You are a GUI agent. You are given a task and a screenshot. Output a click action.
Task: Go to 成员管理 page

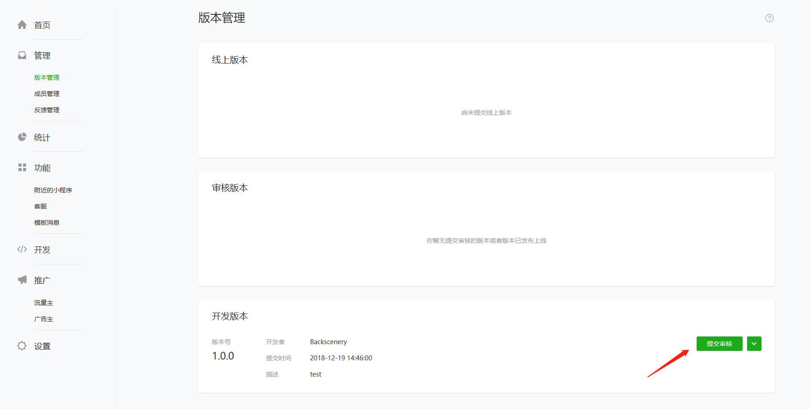(47, 94)
